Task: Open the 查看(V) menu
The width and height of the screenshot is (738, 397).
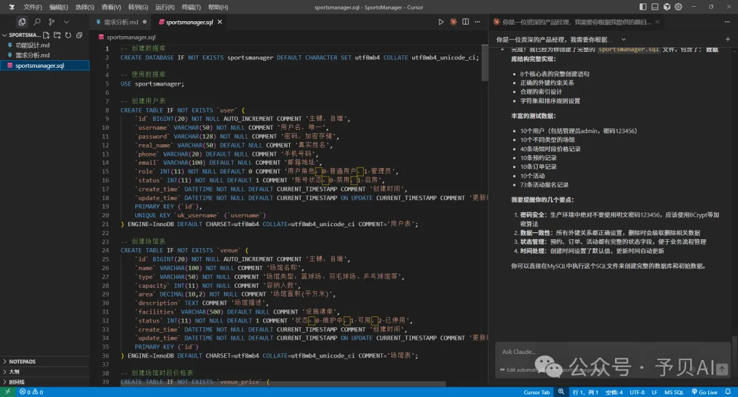Action: (x=111, y=7)
